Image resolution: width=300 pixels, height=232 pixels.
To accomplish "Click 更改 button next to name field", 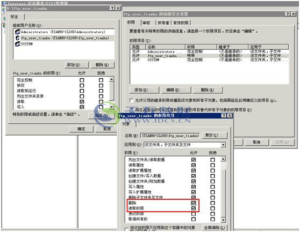I will 215,136.
